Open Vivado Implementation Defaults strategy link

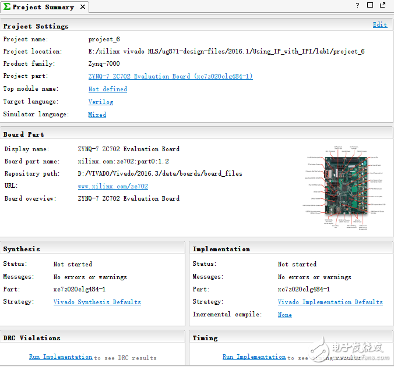click(330, 302)
